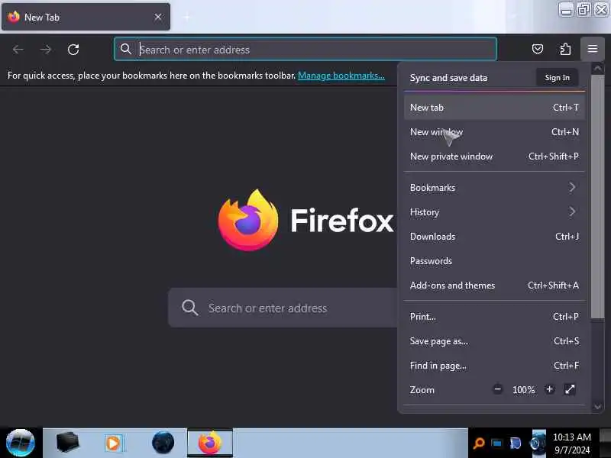This screenshot has width=611, height=458.
Task: Open Passwords from the menu
Action: pos(494,261)
